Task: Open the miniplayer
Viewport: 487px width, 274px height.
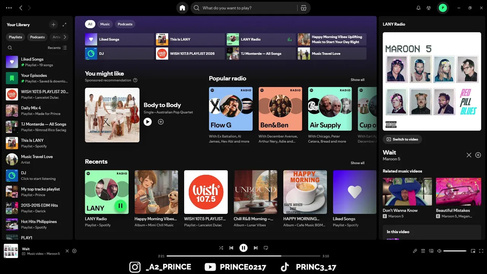Action: click(x=473, y=251)
